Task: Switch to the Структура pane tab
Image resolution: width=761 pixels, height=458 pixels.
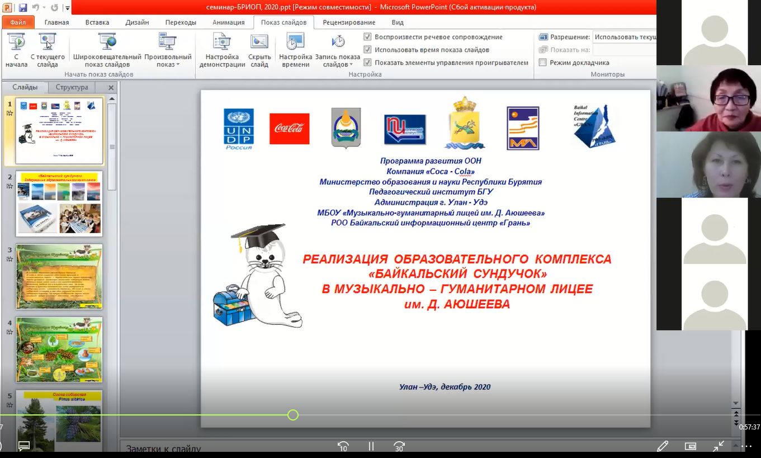Action: tap(72, 87)
